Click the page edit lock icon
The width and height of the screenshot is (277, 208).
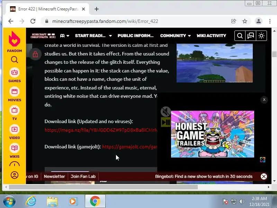tap(35, 54)
